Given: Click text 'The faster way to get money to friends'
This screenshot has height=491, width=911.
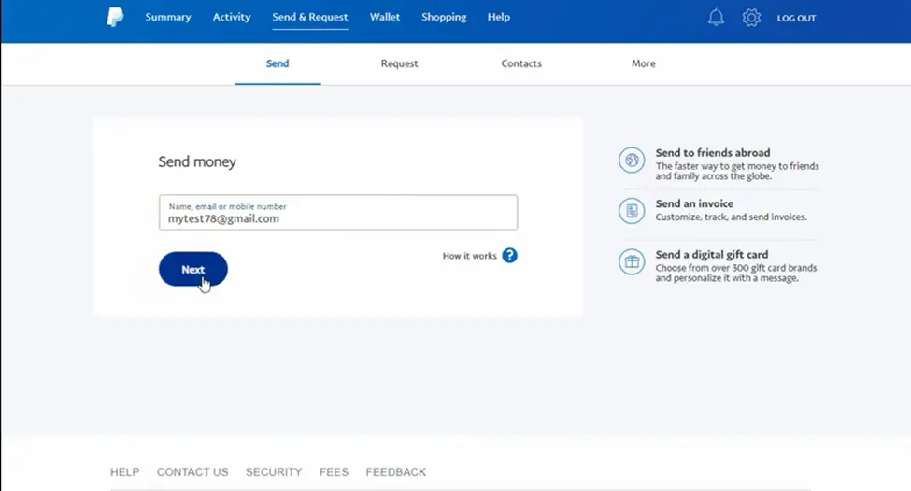Looking at the screenshot, I should (x=737, y=166).
